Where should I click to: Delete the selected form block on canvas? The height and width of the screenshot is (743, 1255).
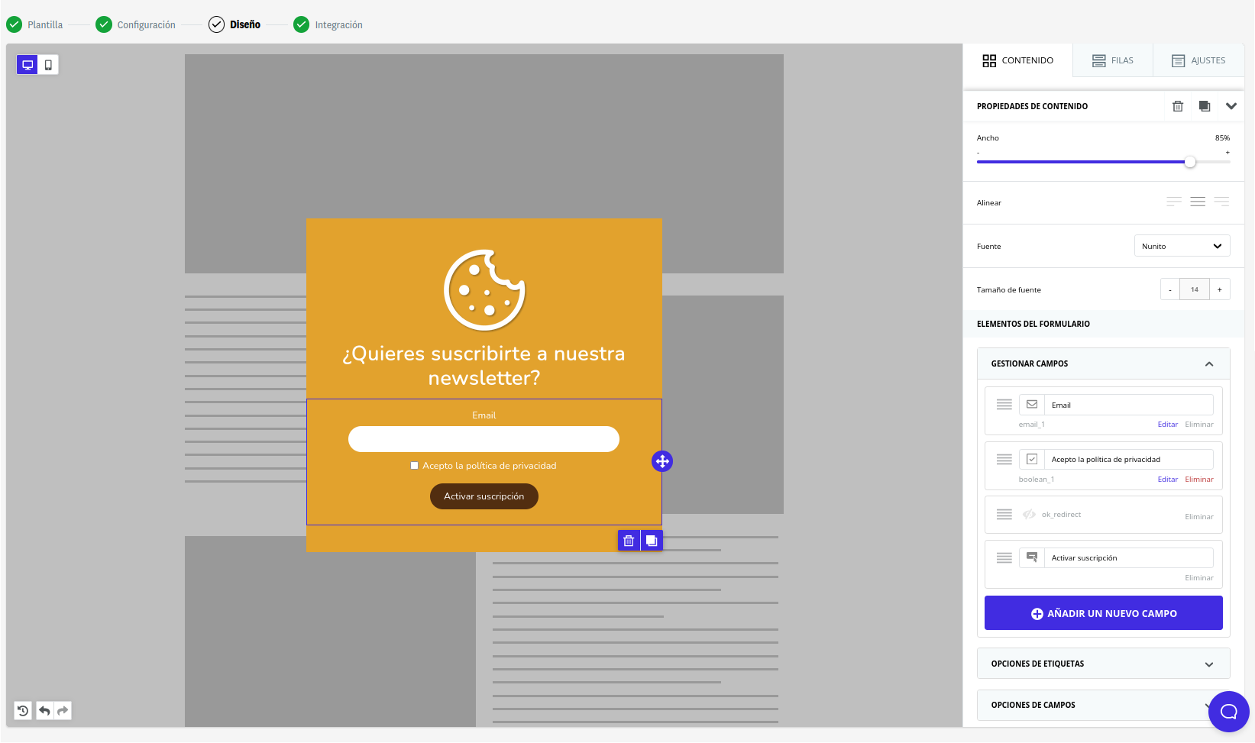629,541
